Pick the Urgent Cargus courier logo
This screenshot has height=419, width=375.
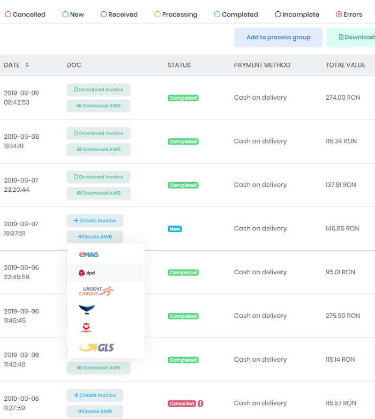[96, 291]
